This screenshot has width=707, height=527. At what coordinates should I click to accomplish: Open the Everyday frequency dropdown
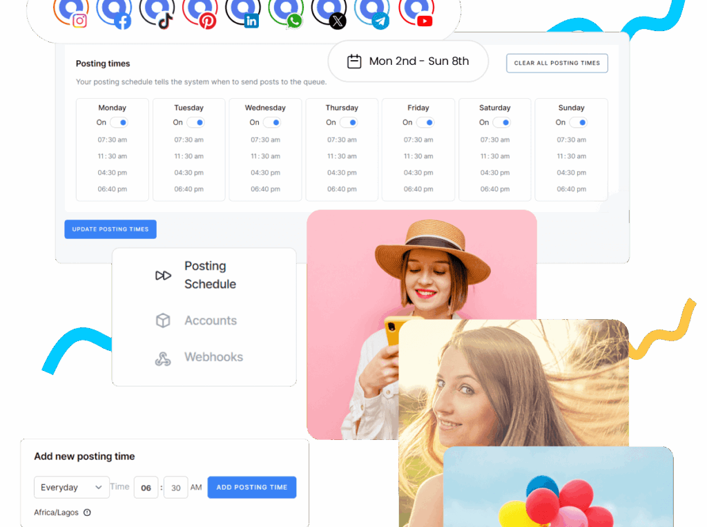pos(72,487)
